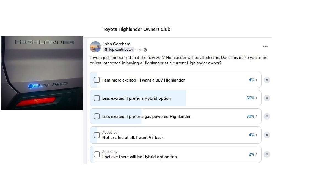330x186 pixels.
Task: Click the 1h post timestamp
Action: coord(139,50)
